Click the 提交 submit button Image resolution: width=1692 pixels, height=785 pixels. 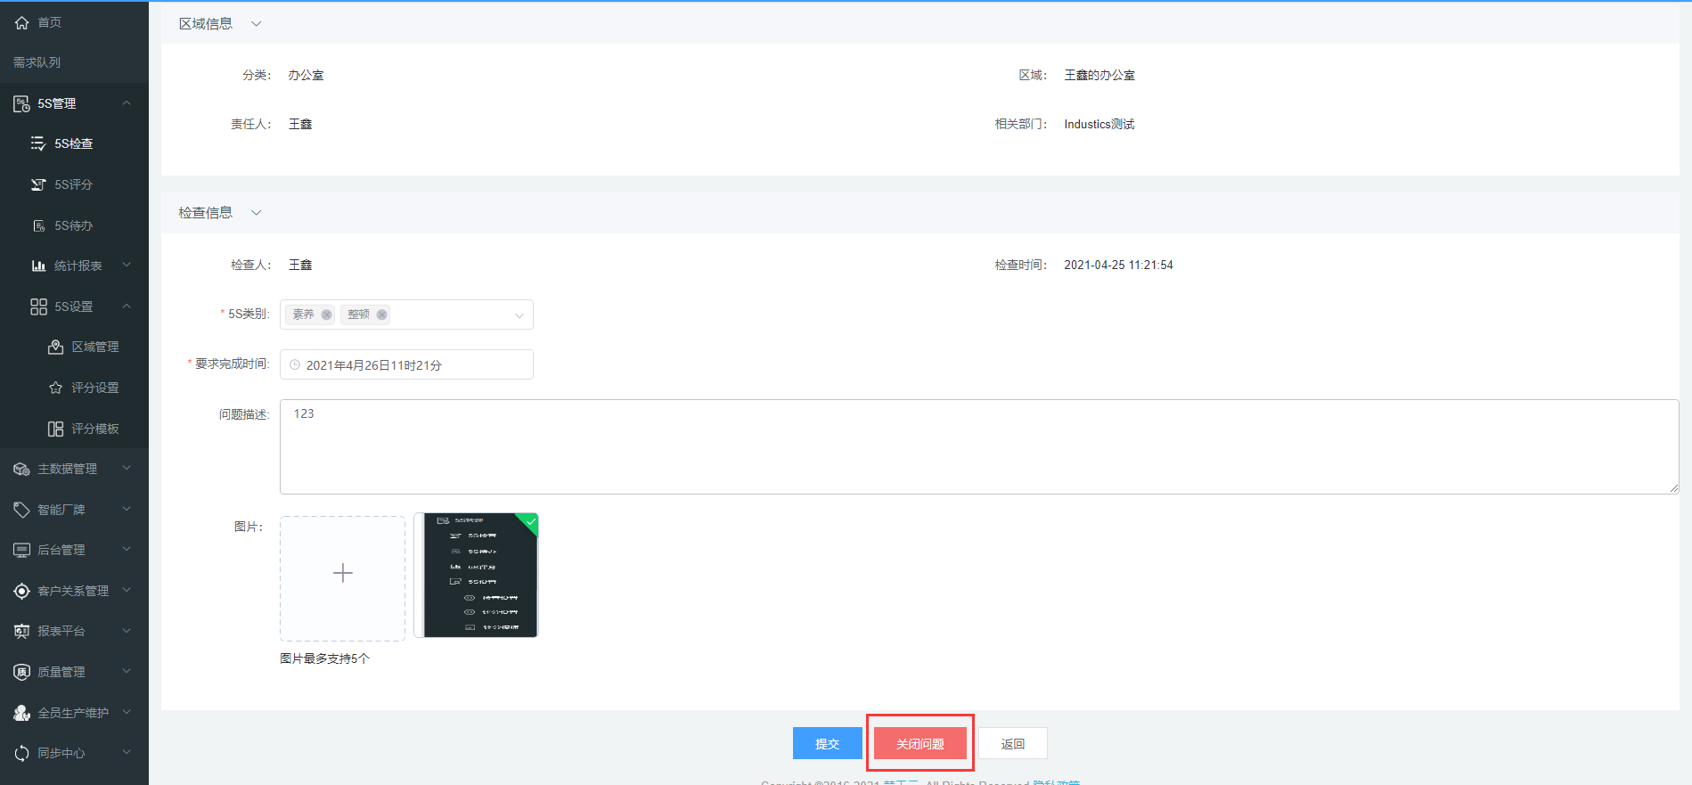point(827,743)
